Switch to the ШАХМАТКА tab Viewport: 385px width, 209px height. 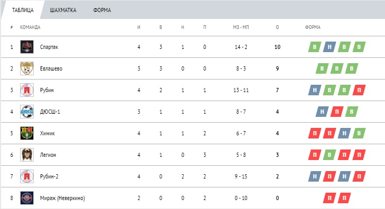pyautogui.click(x=63, y=11)
